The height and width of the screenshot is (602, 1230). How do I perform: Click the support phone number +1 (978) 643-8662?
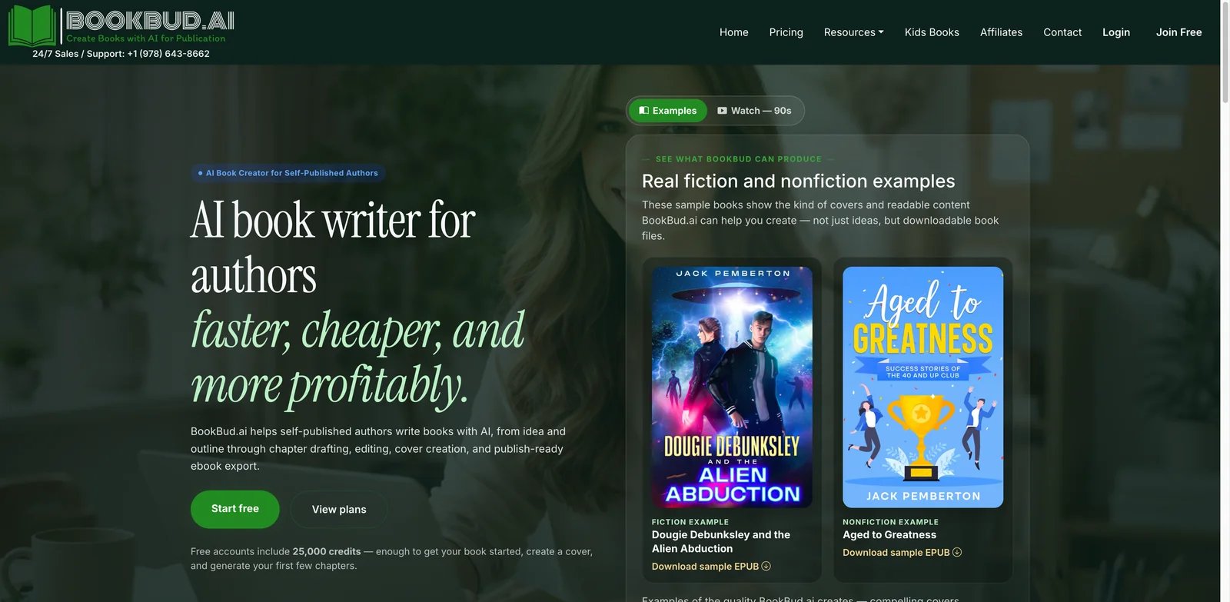coord(168,54)
